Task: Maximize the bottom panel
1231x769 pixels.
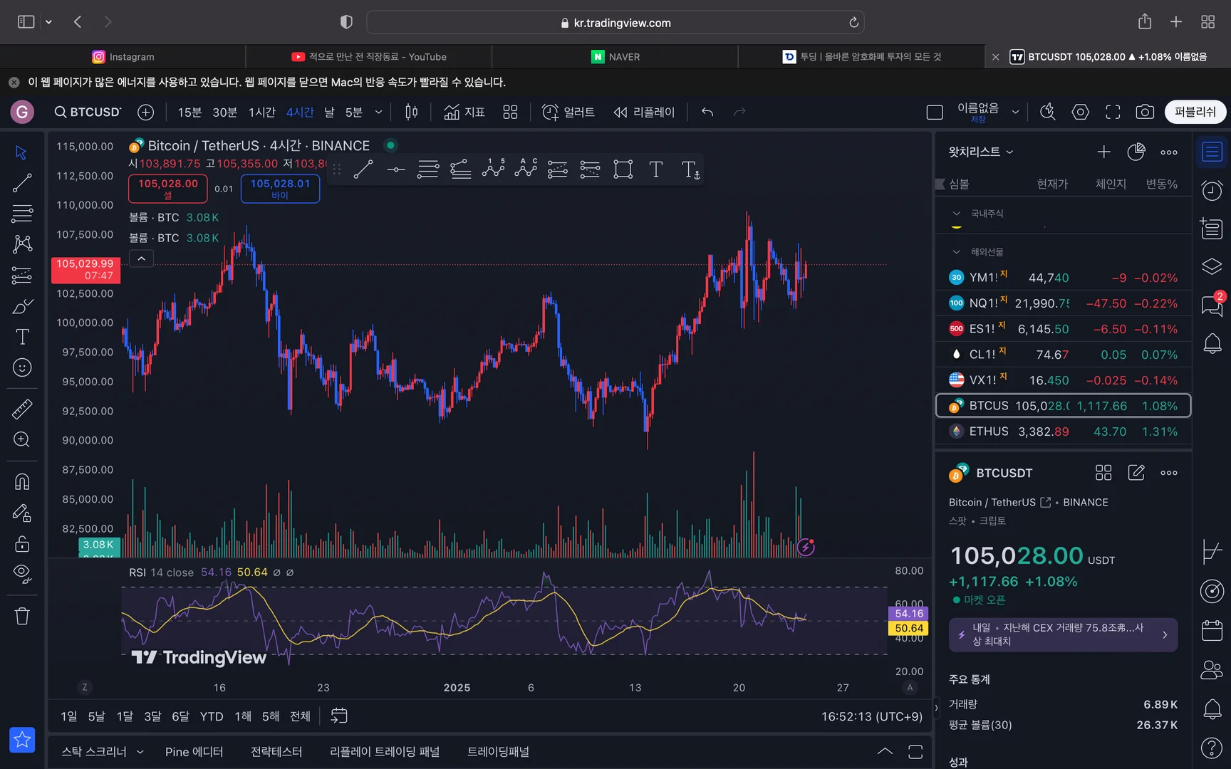Action: tap(915, 752)
